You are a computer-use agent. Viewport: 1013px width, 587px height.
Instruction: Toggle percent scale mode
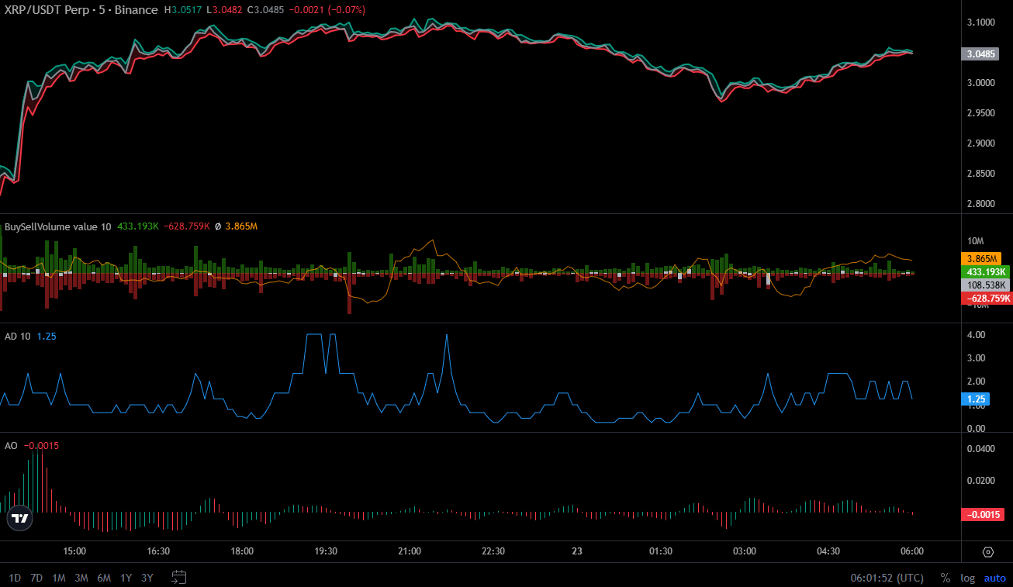(x=945, y=578)
